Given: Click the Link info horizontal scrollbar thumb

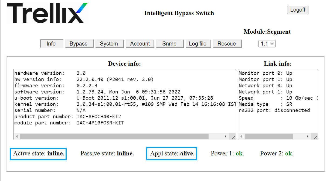Looking at the screenshot, I should (269, 137).
